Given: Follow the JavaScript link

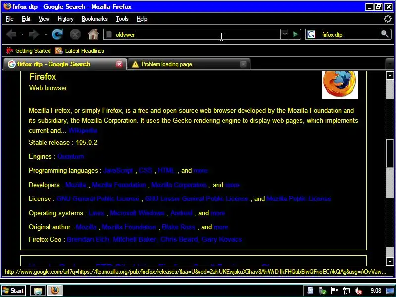Looking at the screenshot, I should [x=118, y=170].
